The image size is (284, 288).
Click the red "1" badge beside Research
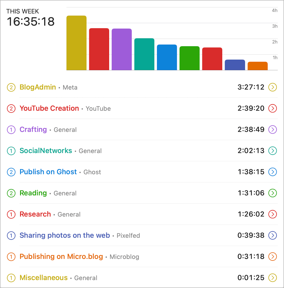point(11,214)
